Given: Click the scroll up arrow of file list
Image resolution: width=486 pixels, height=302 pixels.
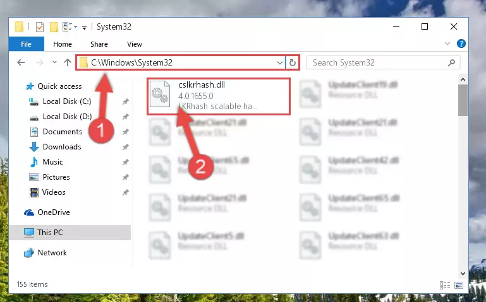Looking at the screenshot, I should pyautogui.click(x=463, y=79).
